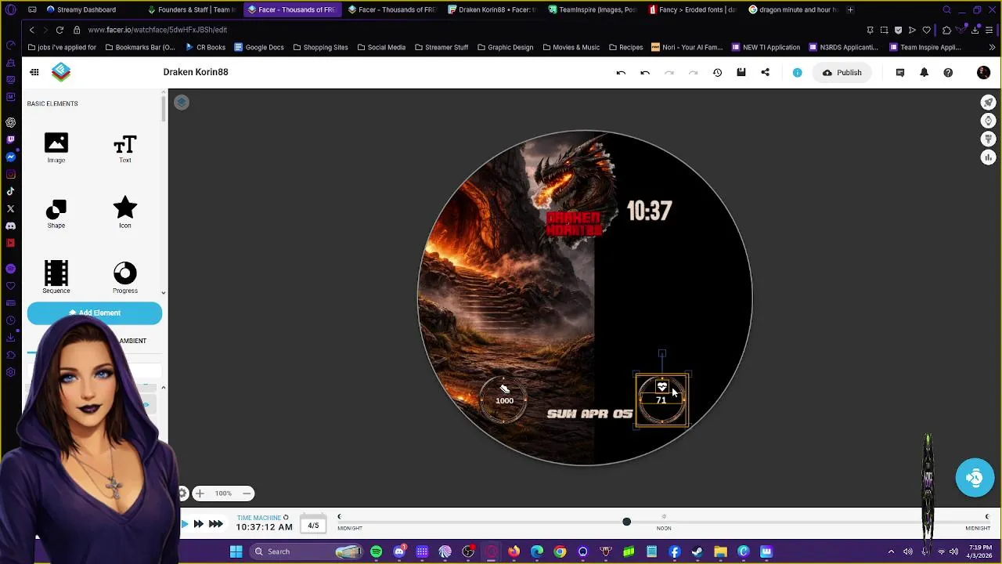Open the 4/5 date picker
The image size is (1002, 564).
click(x=313, y=526)
